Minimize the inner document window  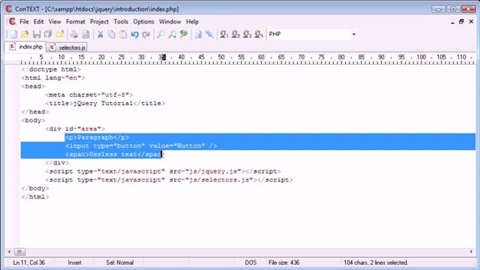coord(453,22)
